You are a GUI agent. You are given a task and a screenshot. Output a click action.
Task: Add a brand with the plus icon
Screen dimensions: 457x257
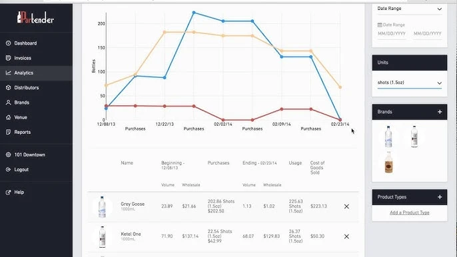tap(440, 112)
